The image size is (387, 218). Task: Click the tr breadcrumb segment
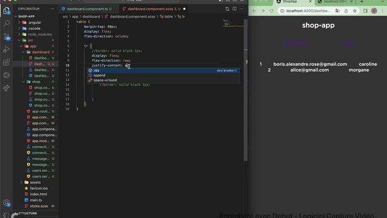183,16
